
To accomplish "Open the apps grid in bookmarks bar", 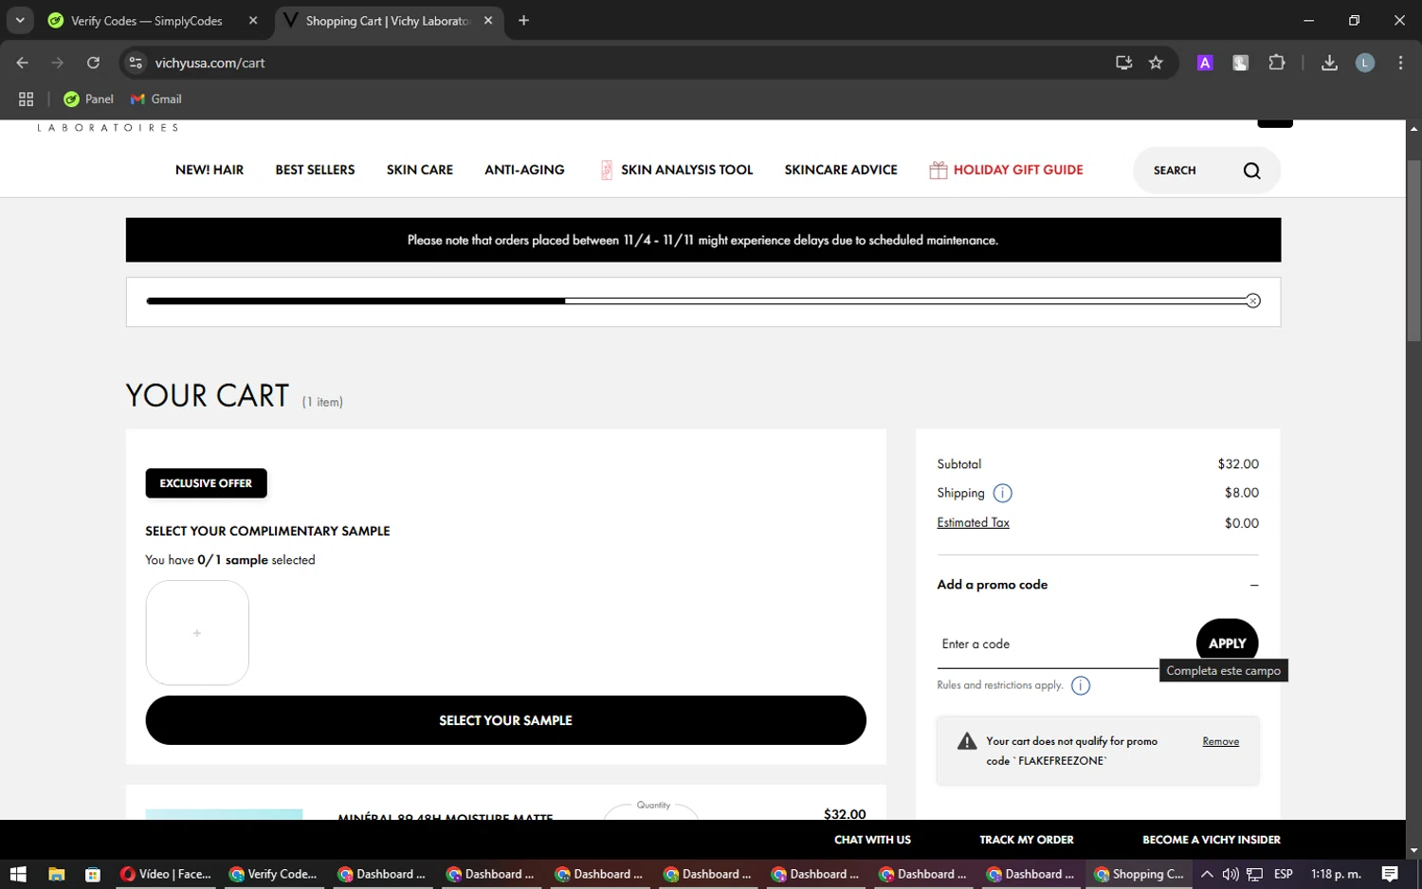I will (x=26, y=99).
